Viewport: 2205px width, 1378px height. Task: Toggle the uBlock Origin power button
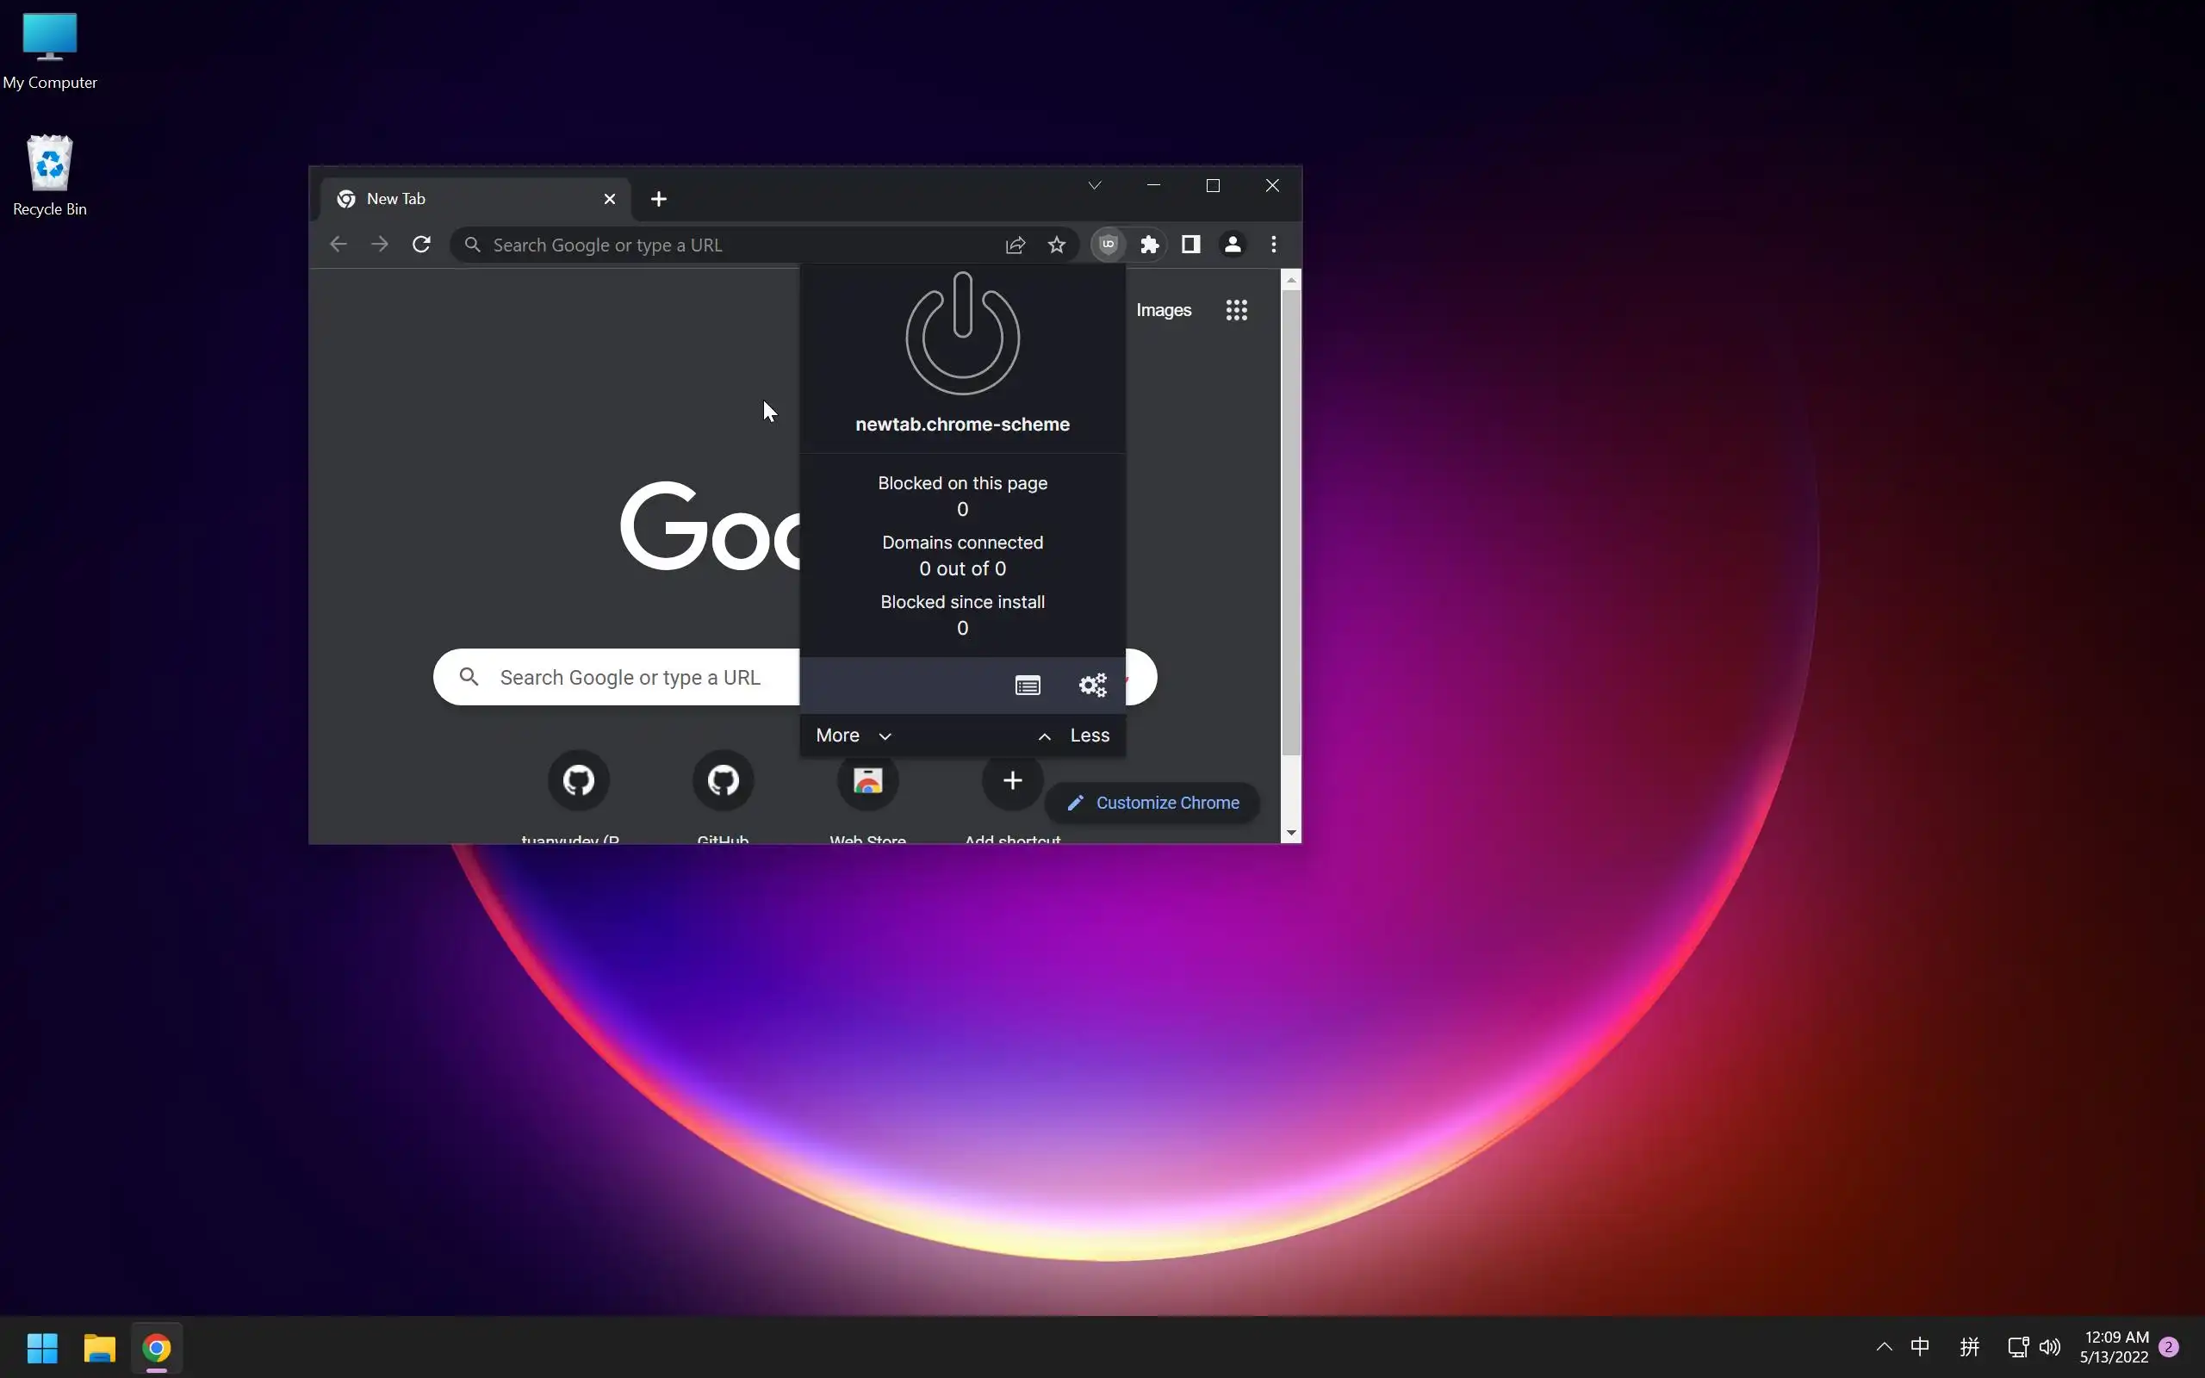pyautogui.click(x=962, y=334)
